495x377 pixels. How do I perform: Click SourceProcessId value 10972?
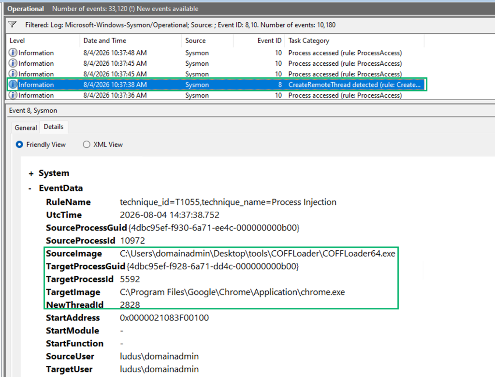tap(132, 241)
